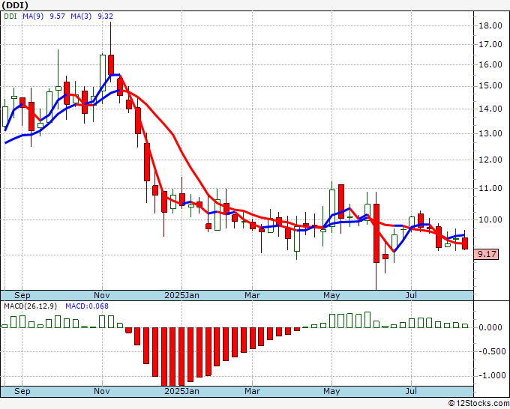Click the 17.00 price axis label
The height and width of the screenshot is (409, 510).
point(490,44)
